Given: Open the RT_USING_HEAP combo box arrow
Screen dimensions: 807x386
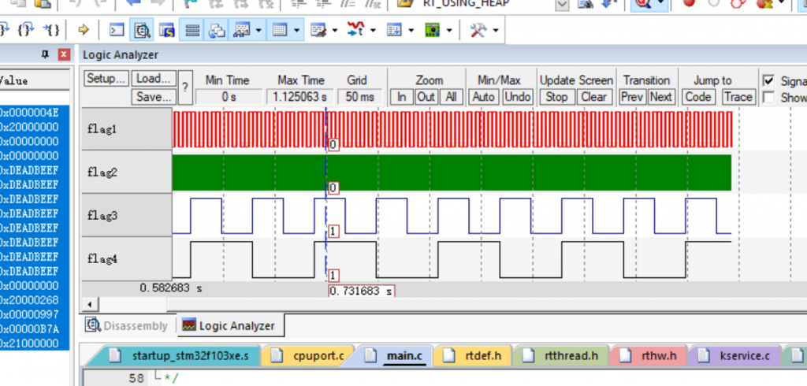Looking at the screenshot, I should pyautogui.click(x=562, y=5).
